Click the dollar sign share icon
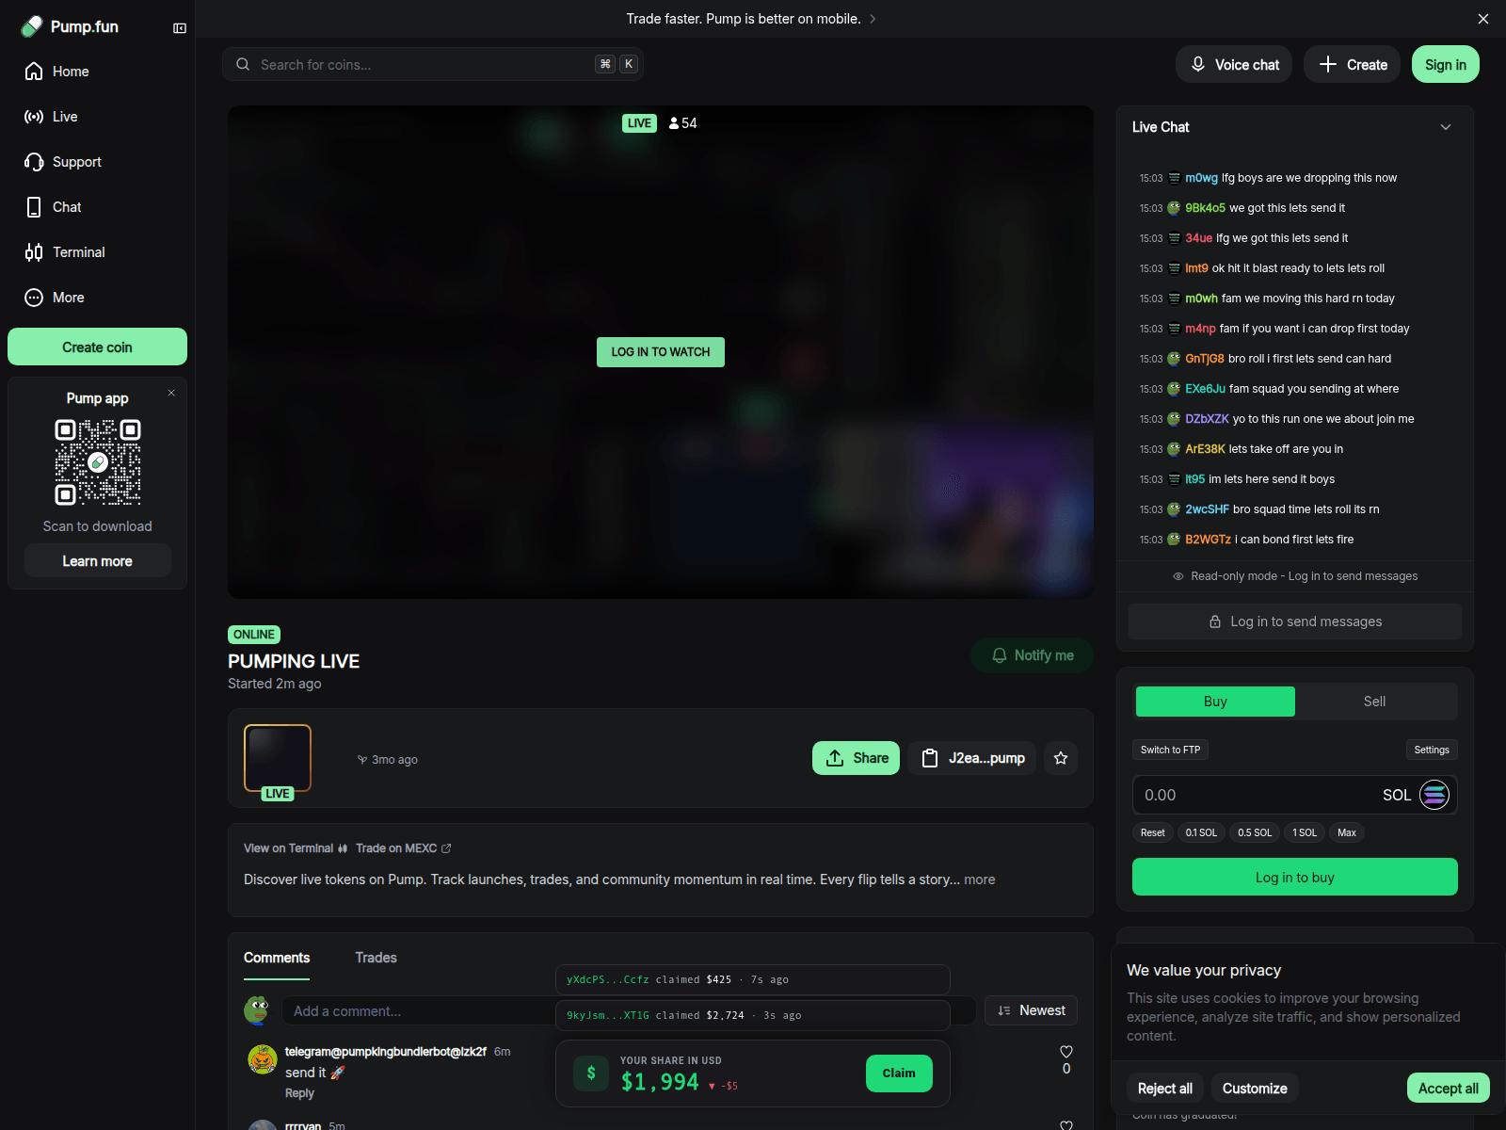 pyautogui.click(x=591, y=1073)
